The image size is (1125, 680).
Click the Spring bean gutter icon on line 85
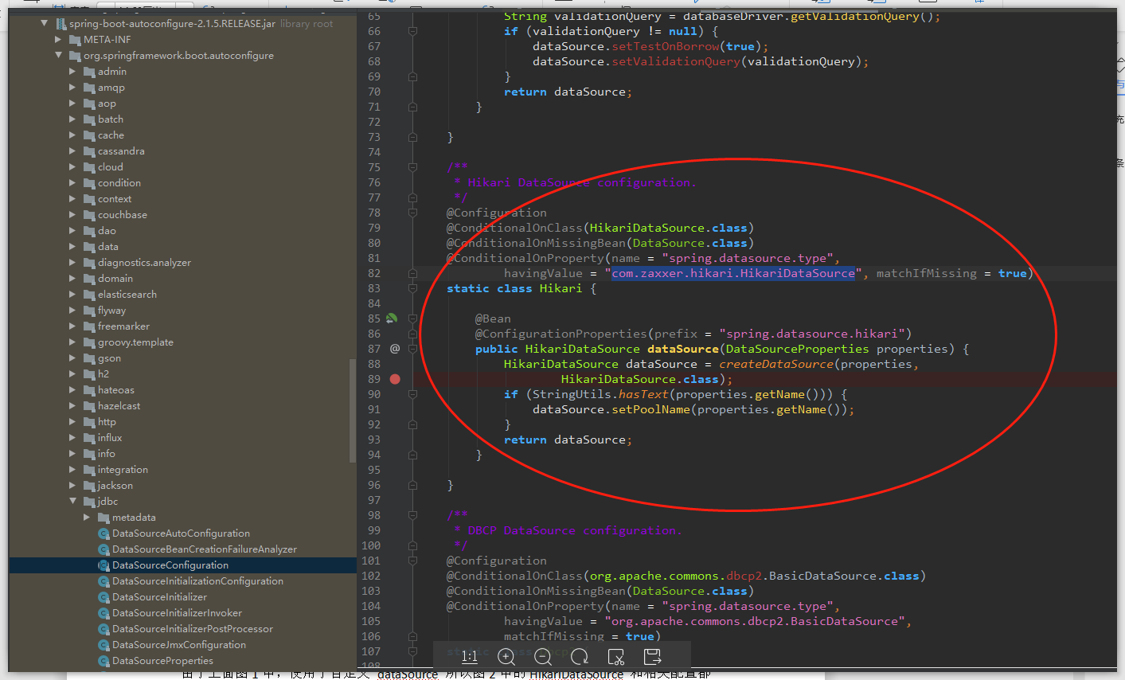click(x=392, y=319)
